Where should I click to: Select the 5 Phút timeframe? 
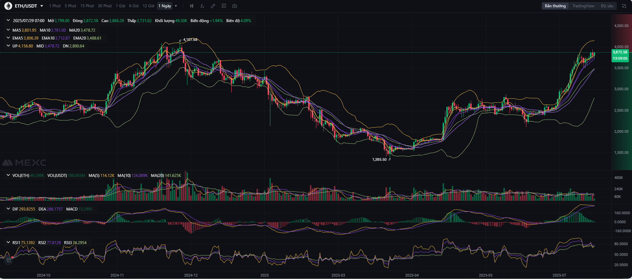click(x=70, y=6)
